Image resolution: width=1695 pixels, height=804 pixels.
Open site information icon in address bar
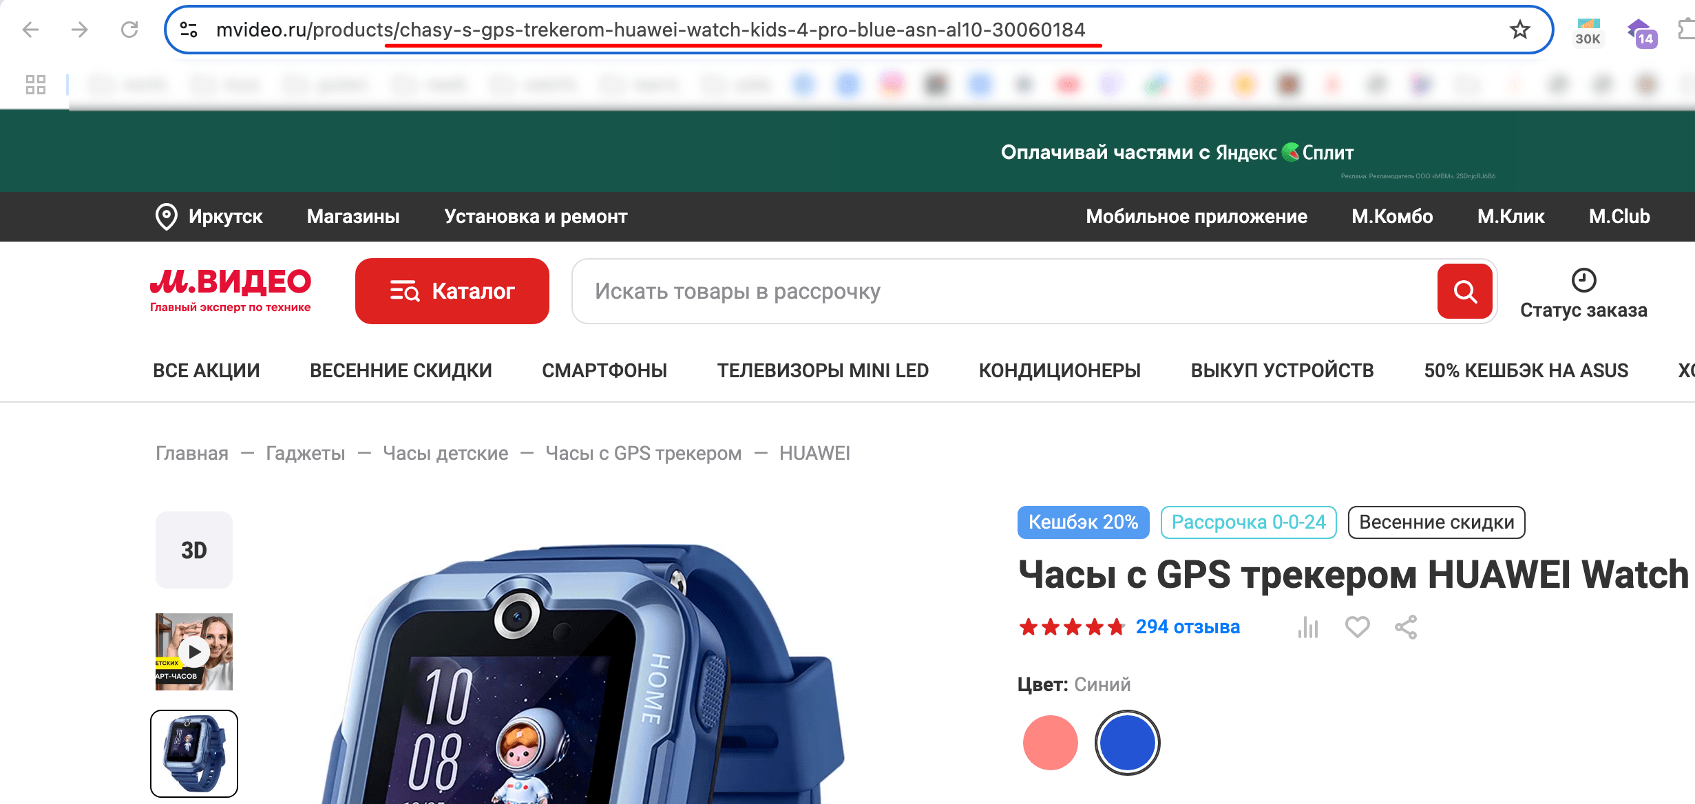(x=189, y=30)
